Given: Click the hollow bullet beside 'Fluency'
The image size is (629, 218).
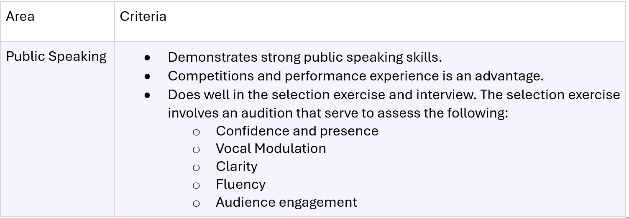Looking at the screenshot, I should 196,185.
